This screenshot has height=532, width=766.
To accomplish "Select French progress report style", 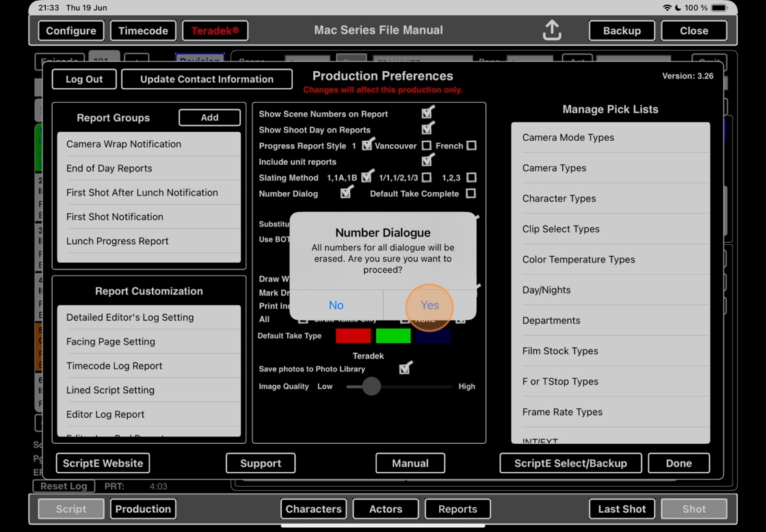I will (x=471, y=146).
